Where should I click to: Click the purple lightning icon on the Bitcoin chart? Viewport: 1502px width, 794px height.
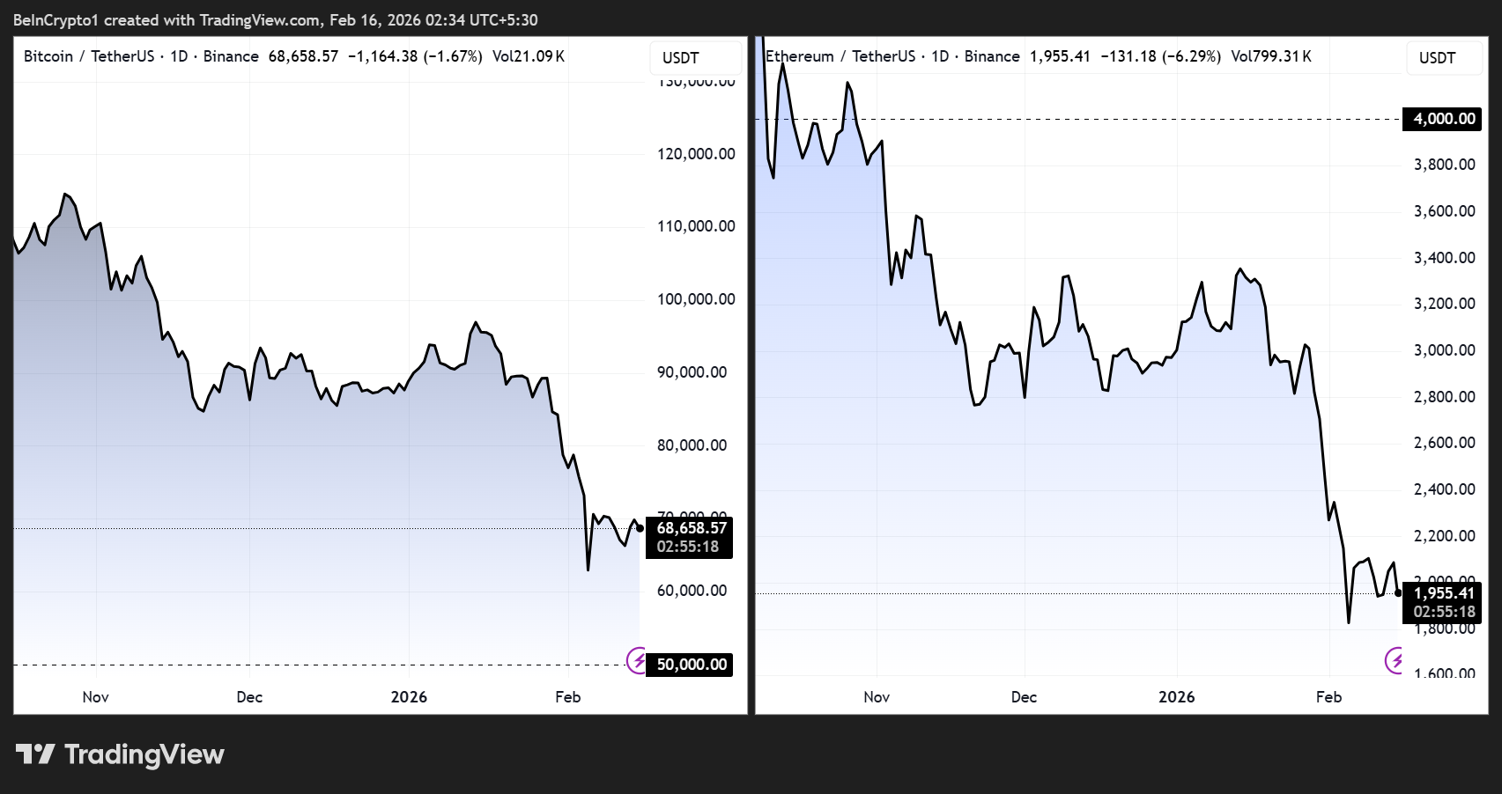637,659
